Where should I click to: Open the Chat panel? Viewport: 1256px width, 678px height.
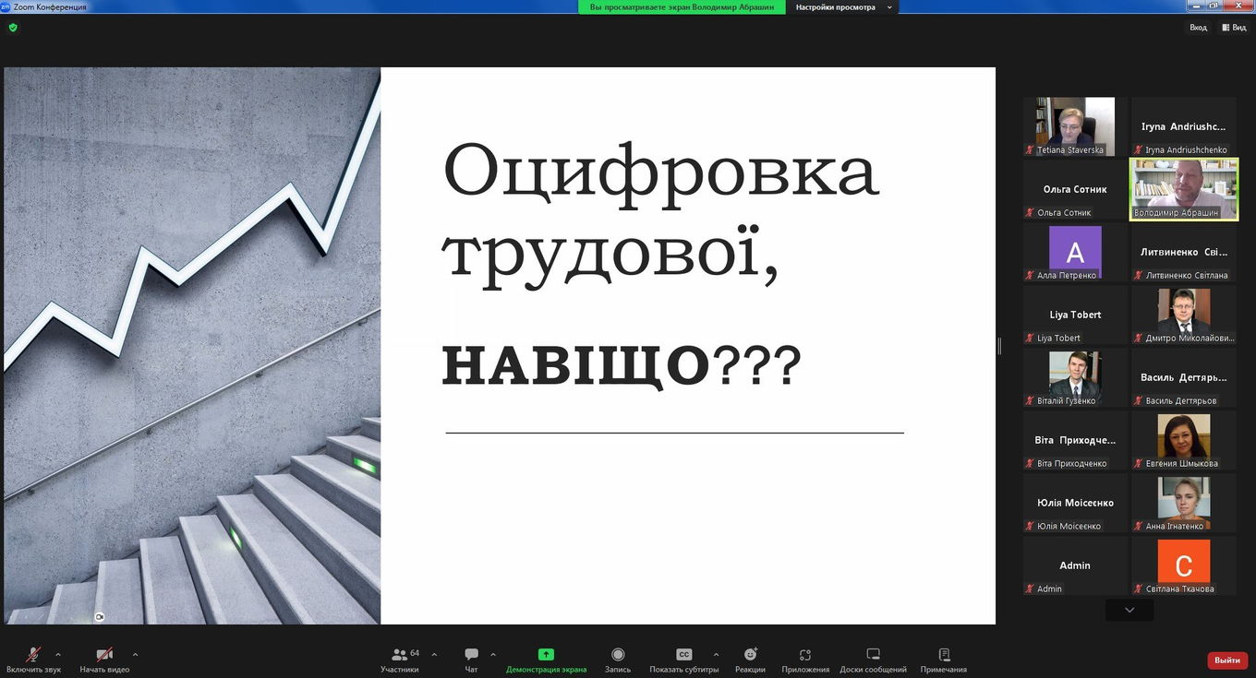471,655
